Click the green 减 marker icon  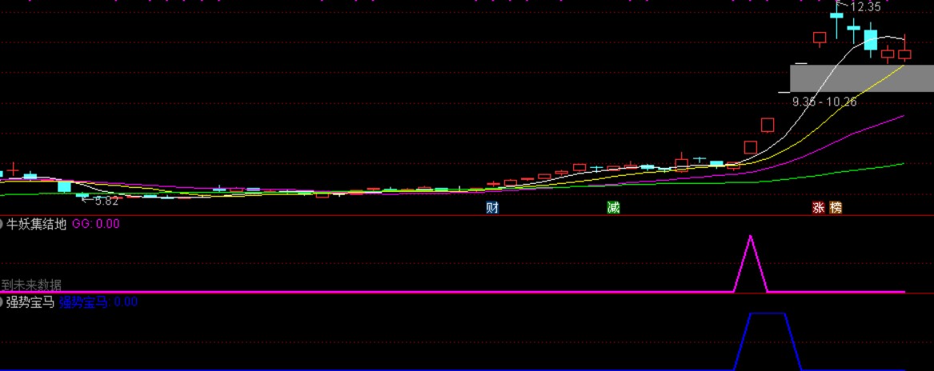pos(614,208)
